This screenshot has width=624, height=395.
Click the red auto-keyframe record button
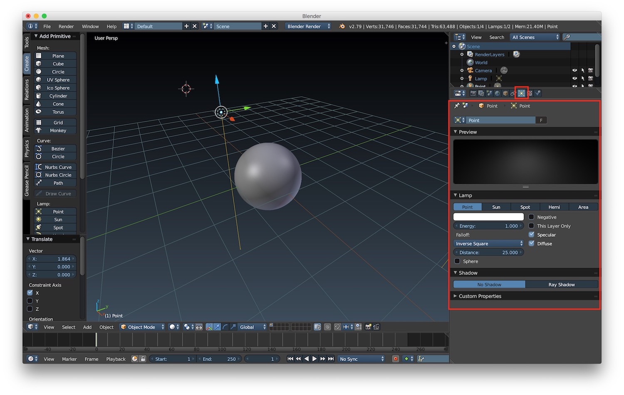coord(396,359)
